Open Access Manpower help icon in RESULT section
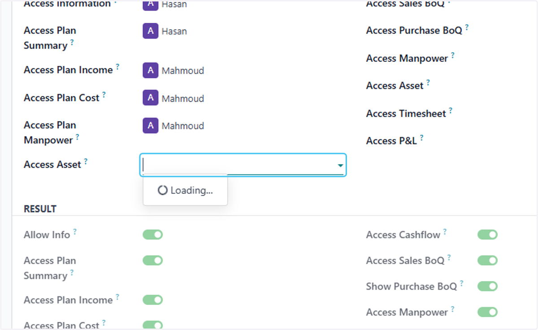This screenshot has width=538, height=330. coord(452,309)
